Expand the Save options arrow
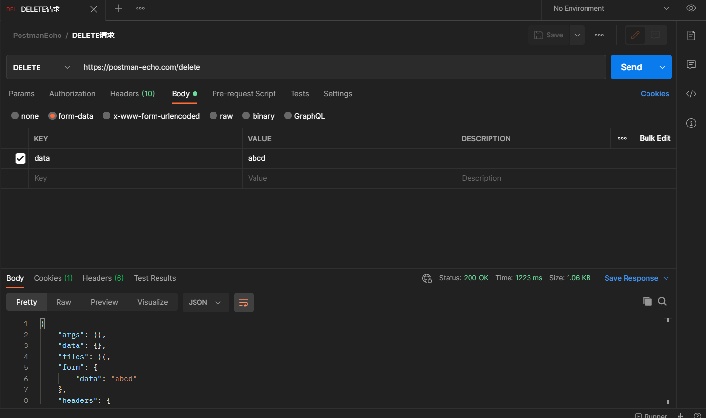The image size is (706, 418). tap(577, 35)
